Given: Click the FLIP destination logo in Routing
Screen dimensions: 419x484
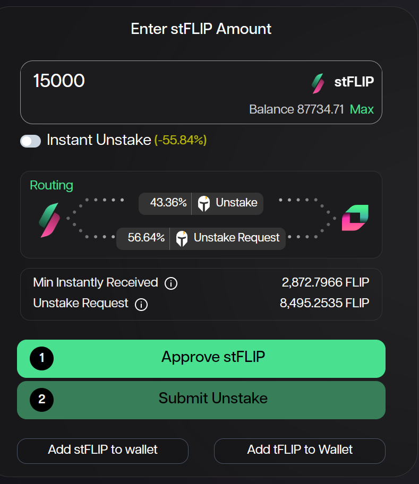Looking at the screenshot, I should coord(355,218).
